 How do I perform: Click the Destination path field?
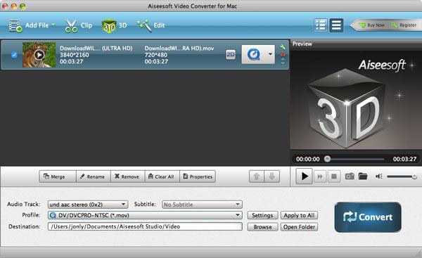(145, 226)
